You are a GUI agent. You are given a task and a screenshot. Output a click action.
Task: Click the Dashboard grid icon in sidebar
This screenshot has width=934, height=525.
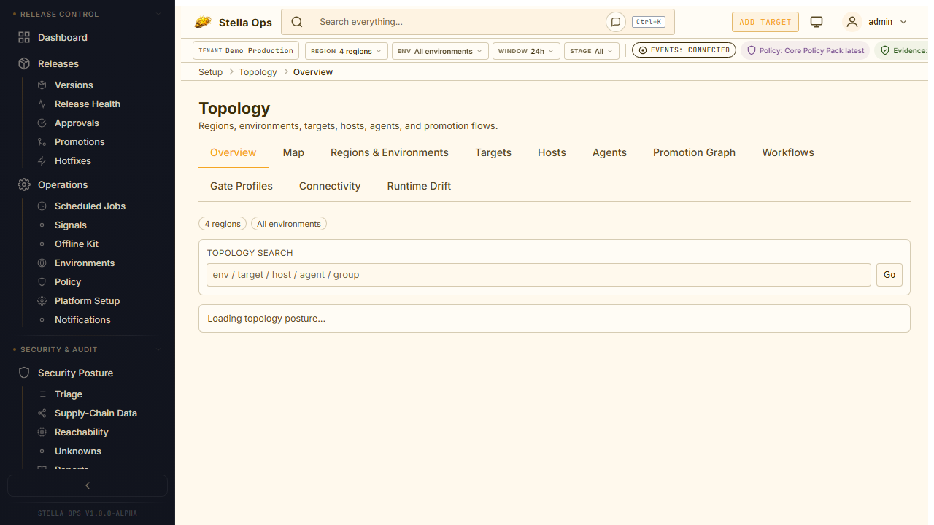pos(24,37)
